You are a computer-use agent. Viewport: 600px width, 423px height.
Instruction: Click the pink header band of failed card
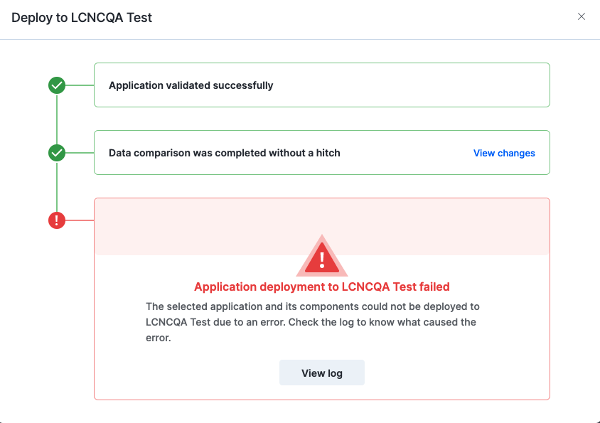point(322,227)
